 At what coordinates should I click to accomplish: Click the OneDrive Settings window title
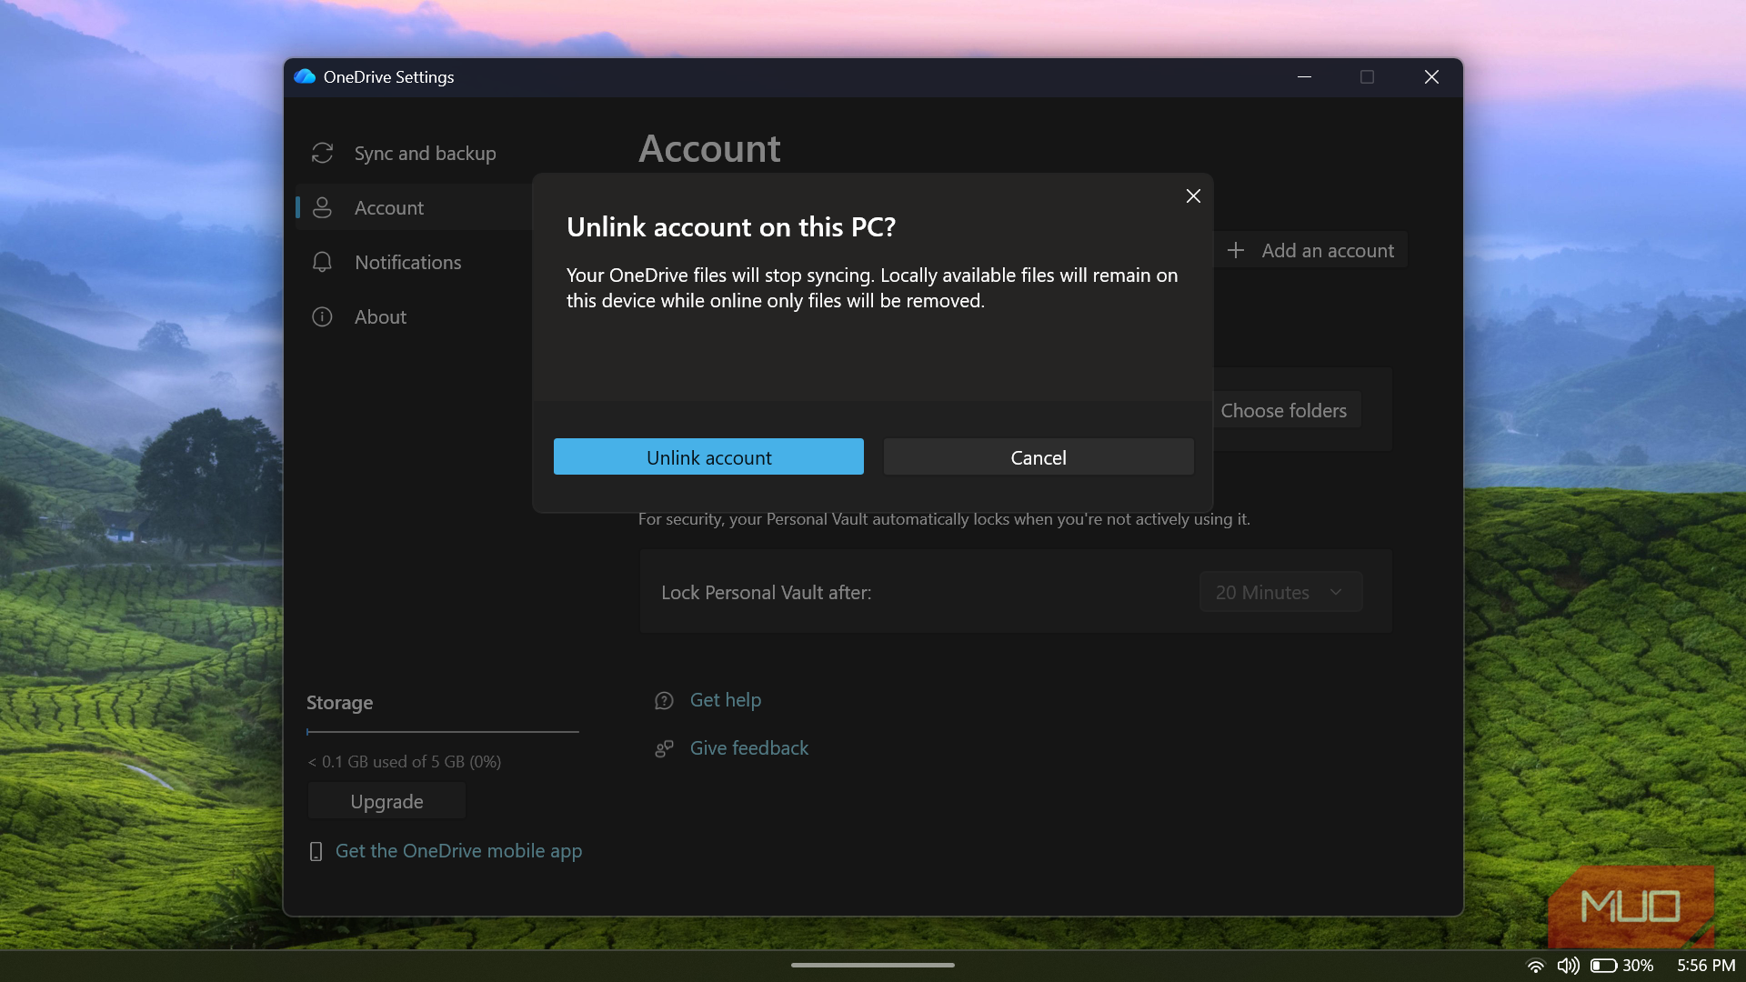pyautogui.click(x=388, y=76)
